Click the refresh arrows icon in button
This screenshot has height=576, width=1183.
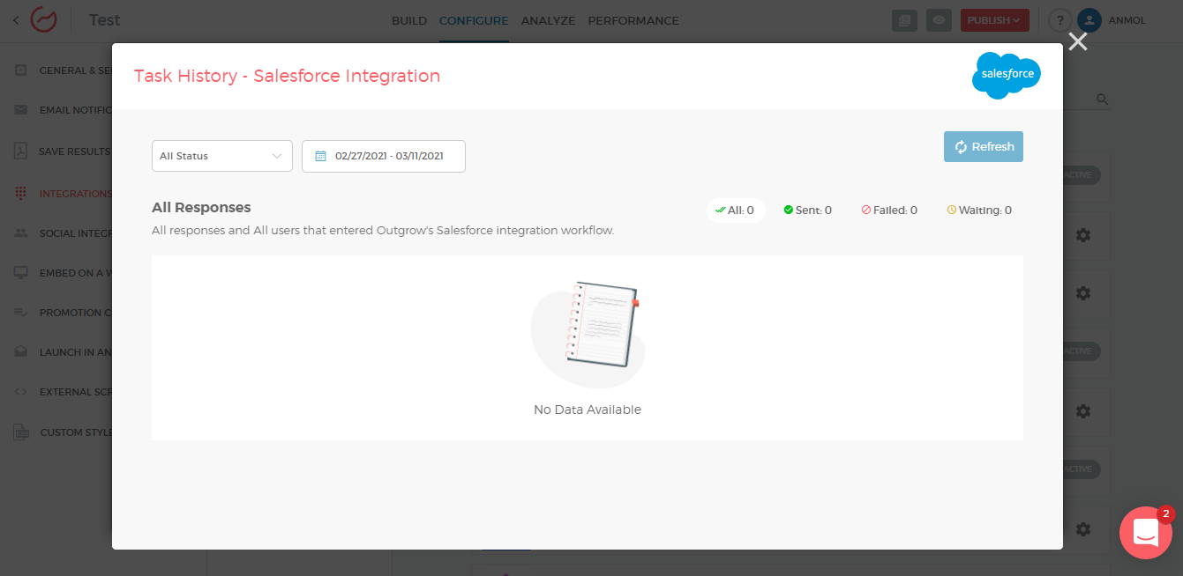961,147
